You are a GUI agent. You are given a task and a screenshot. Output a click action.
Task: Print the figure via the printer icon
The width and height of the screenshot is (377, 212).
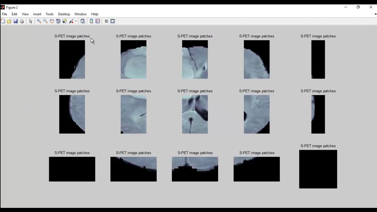[x=22, y=21]
